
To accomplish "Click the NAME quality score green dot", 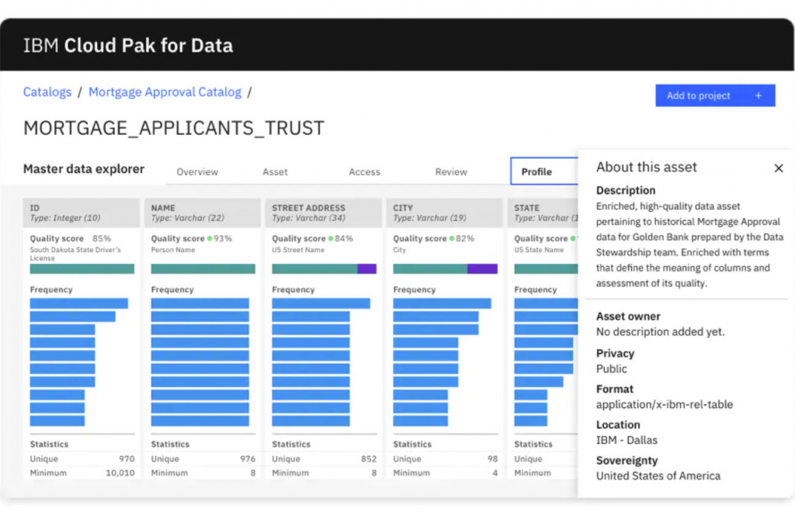I will pos(210,238).
